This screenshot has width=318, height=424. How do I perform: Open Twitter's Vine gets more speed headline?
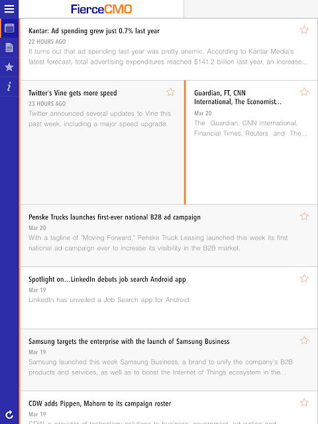point(73,93)
